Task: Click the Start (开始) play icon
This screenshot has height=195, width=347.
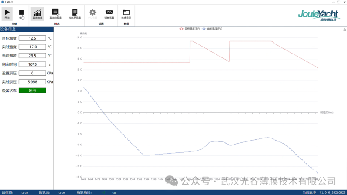Action: point(7,13)
